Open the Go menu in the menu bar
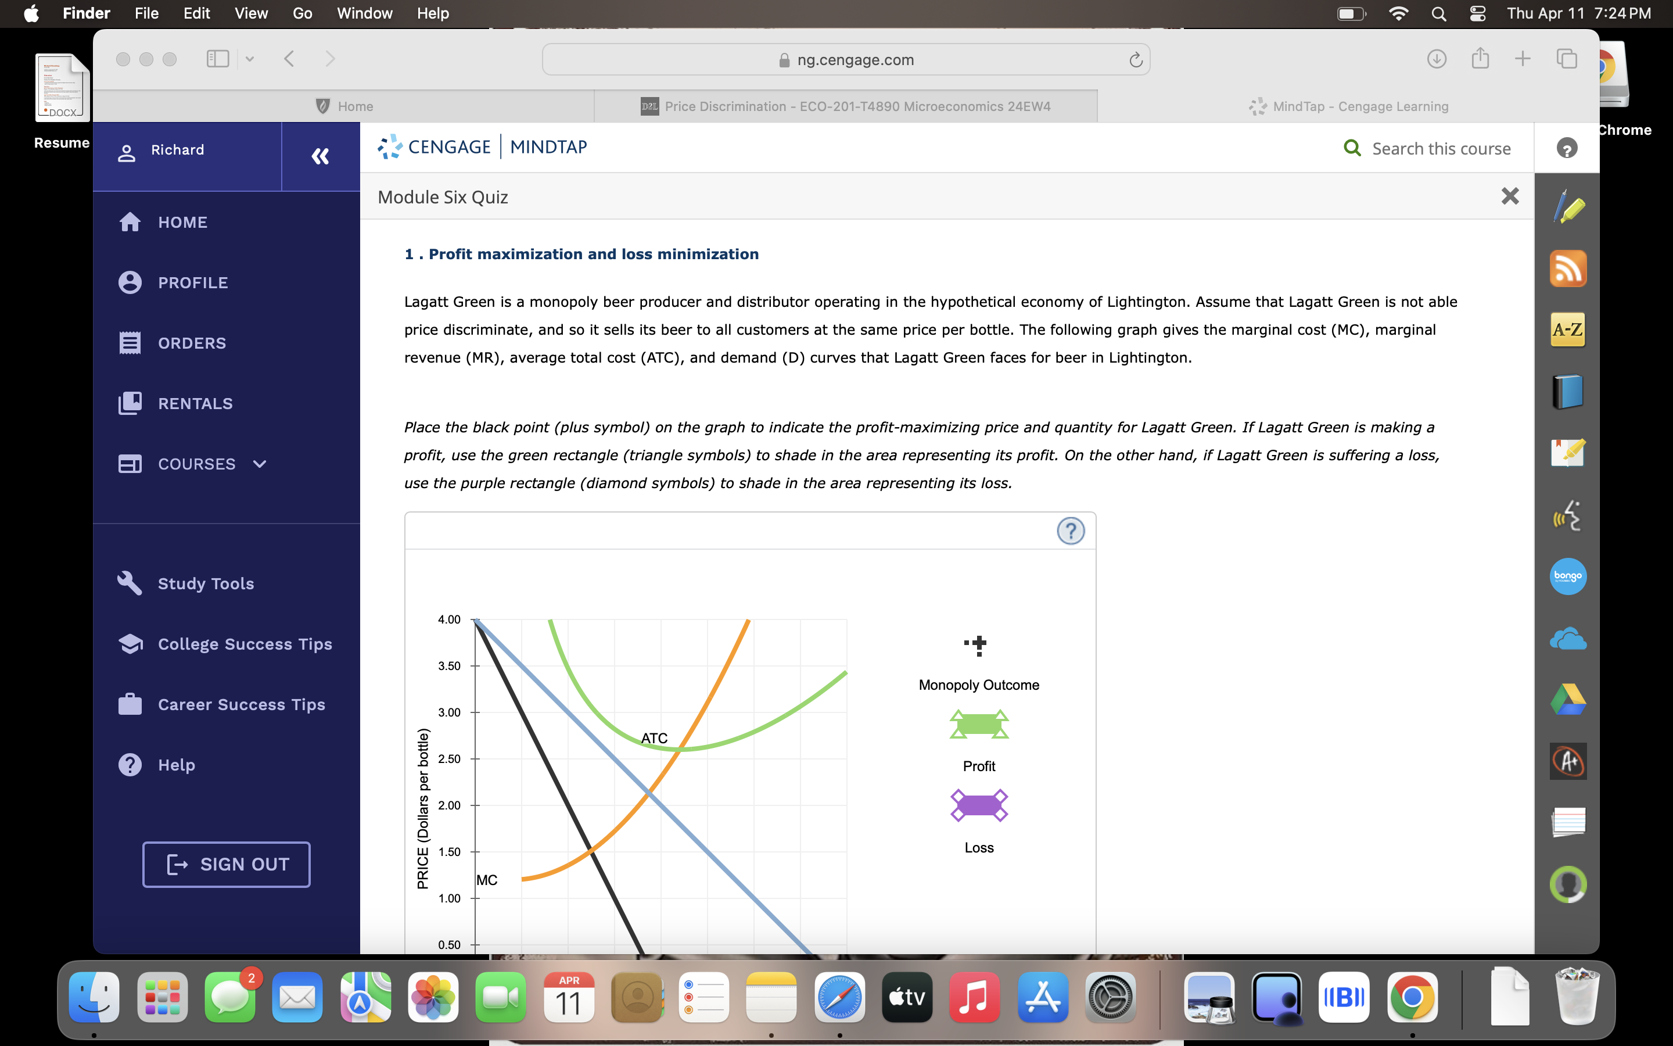 click(x=302, y=13)
